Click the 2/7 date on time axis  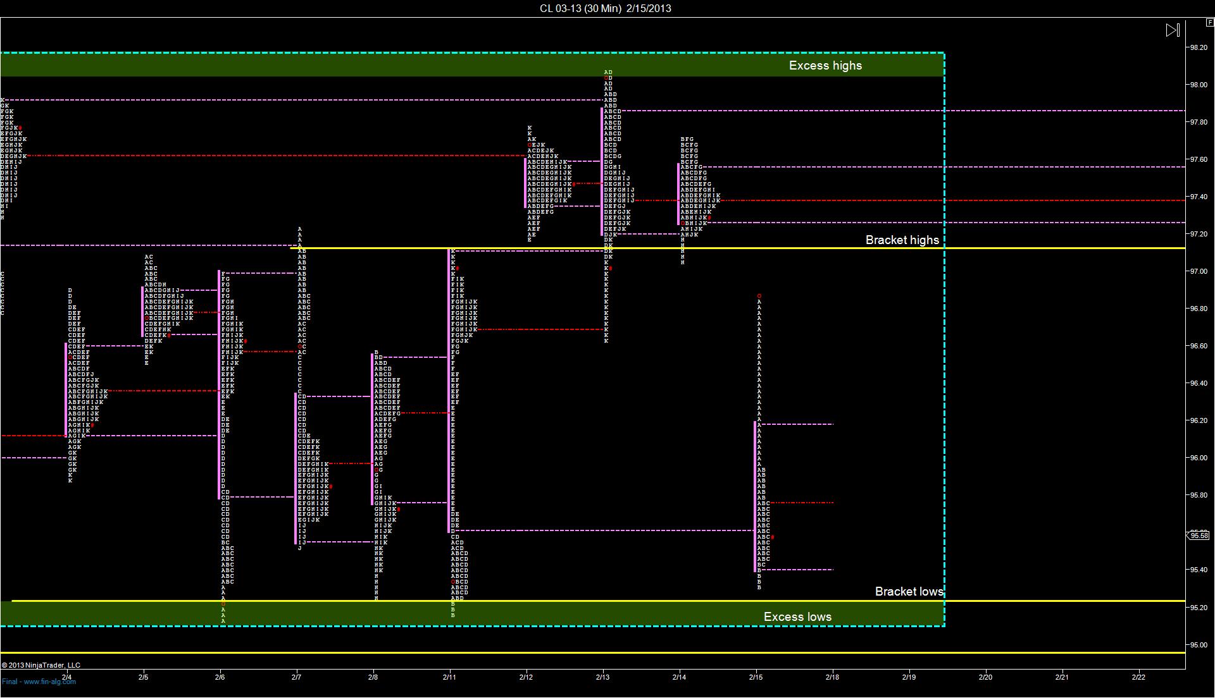point(297,677)
